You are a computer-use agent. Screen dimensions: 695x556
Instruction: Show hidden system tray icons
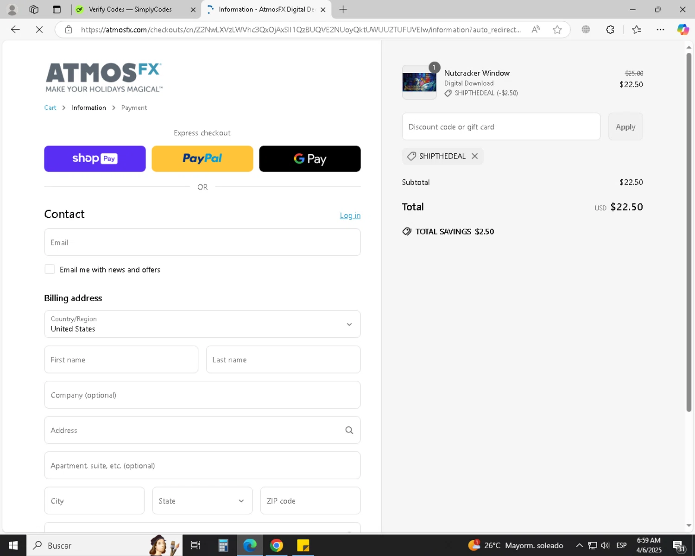(x=579, y=545)
